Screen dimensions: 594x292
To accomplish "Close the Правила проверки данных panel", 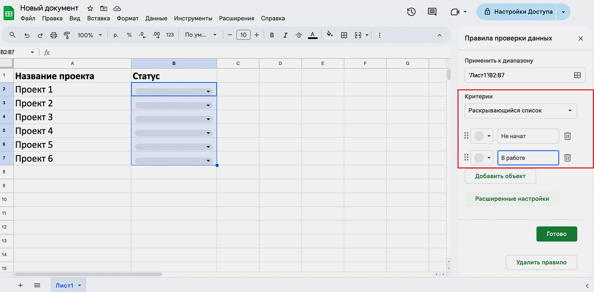I will tap(580, 38).
